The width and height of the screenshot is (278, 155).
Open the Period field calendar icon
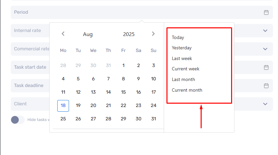[x=266, y=12]
